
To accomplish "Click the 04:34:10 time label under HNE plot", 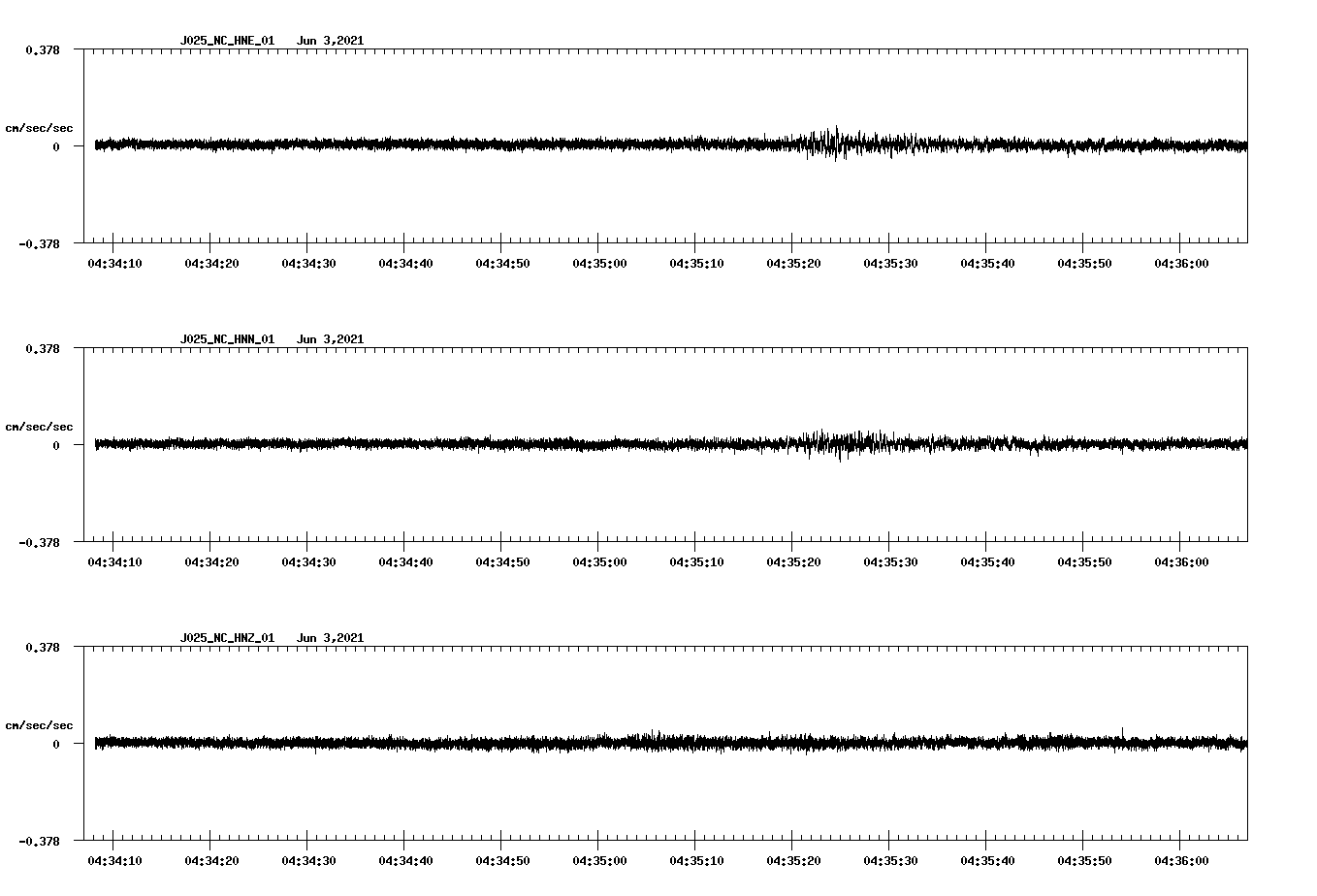I will tap(114, 264).
